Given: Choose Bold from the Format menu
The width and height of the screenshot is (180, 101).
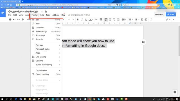Looking at the screenshot, I should 46,20.
